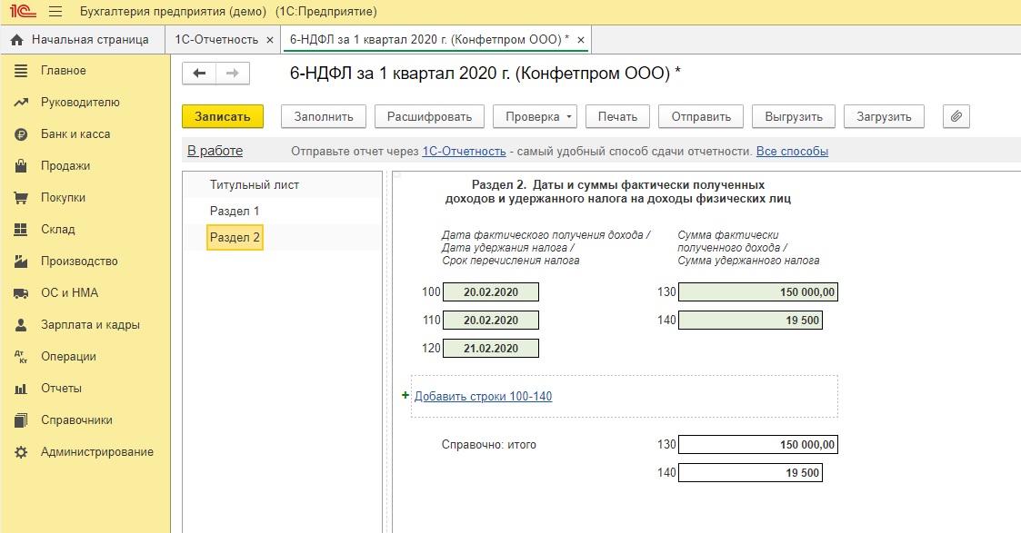The image size is (1021, 533).
Task: Edit the green line 140 tax field
Action: (x=750, y=320)
